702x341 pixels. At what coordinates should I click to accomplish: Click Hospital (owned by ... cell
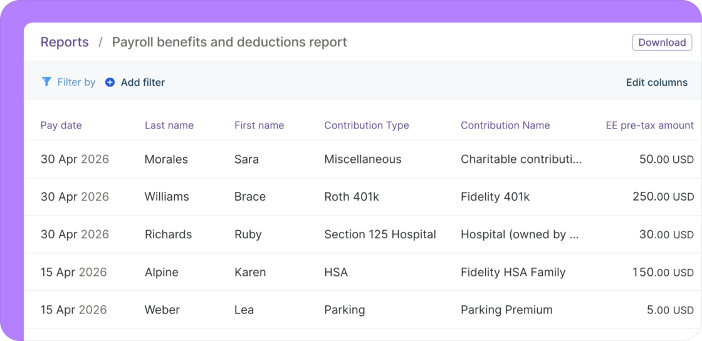520,234
